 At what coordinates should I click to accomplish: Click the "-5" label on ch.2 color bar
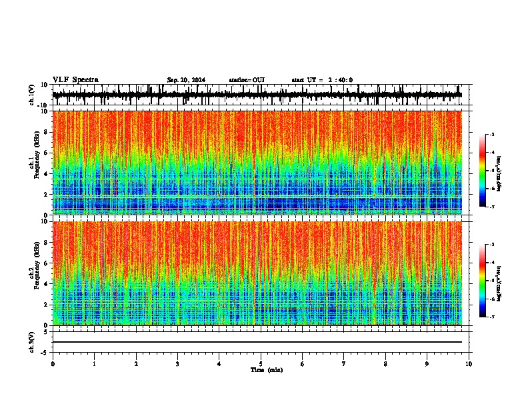(x=491, y=281)
